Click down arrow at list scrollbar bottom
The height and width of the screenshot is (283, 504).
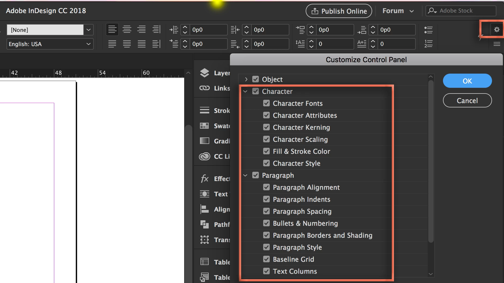[431, 274]
